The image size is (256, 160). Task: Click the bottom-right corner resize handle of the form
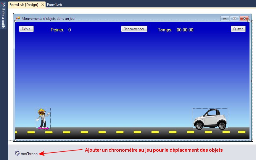pos(252,140)
